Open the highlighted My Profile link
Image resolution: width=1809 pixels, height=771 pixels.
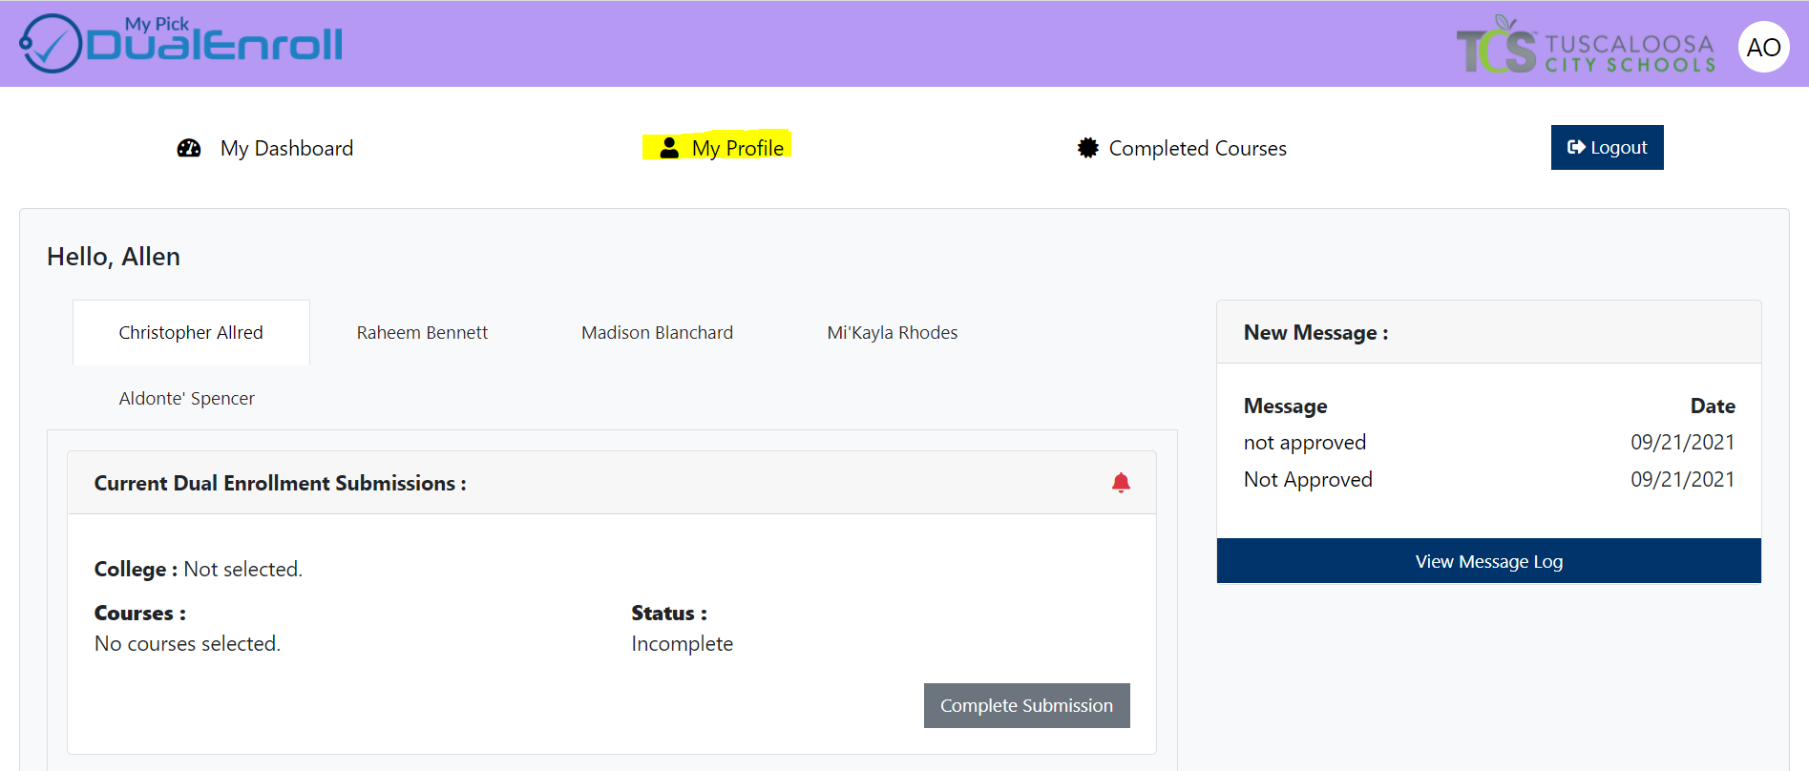pos(737,148)
